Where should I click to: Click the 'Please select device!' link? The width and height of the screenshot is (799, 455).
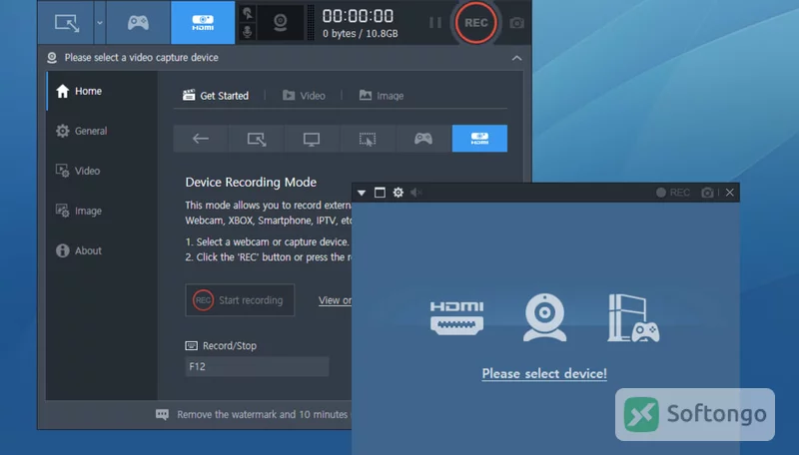coord(544,373)
